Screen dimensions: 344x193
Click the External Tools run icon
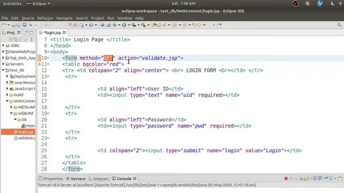pos(144,25)
